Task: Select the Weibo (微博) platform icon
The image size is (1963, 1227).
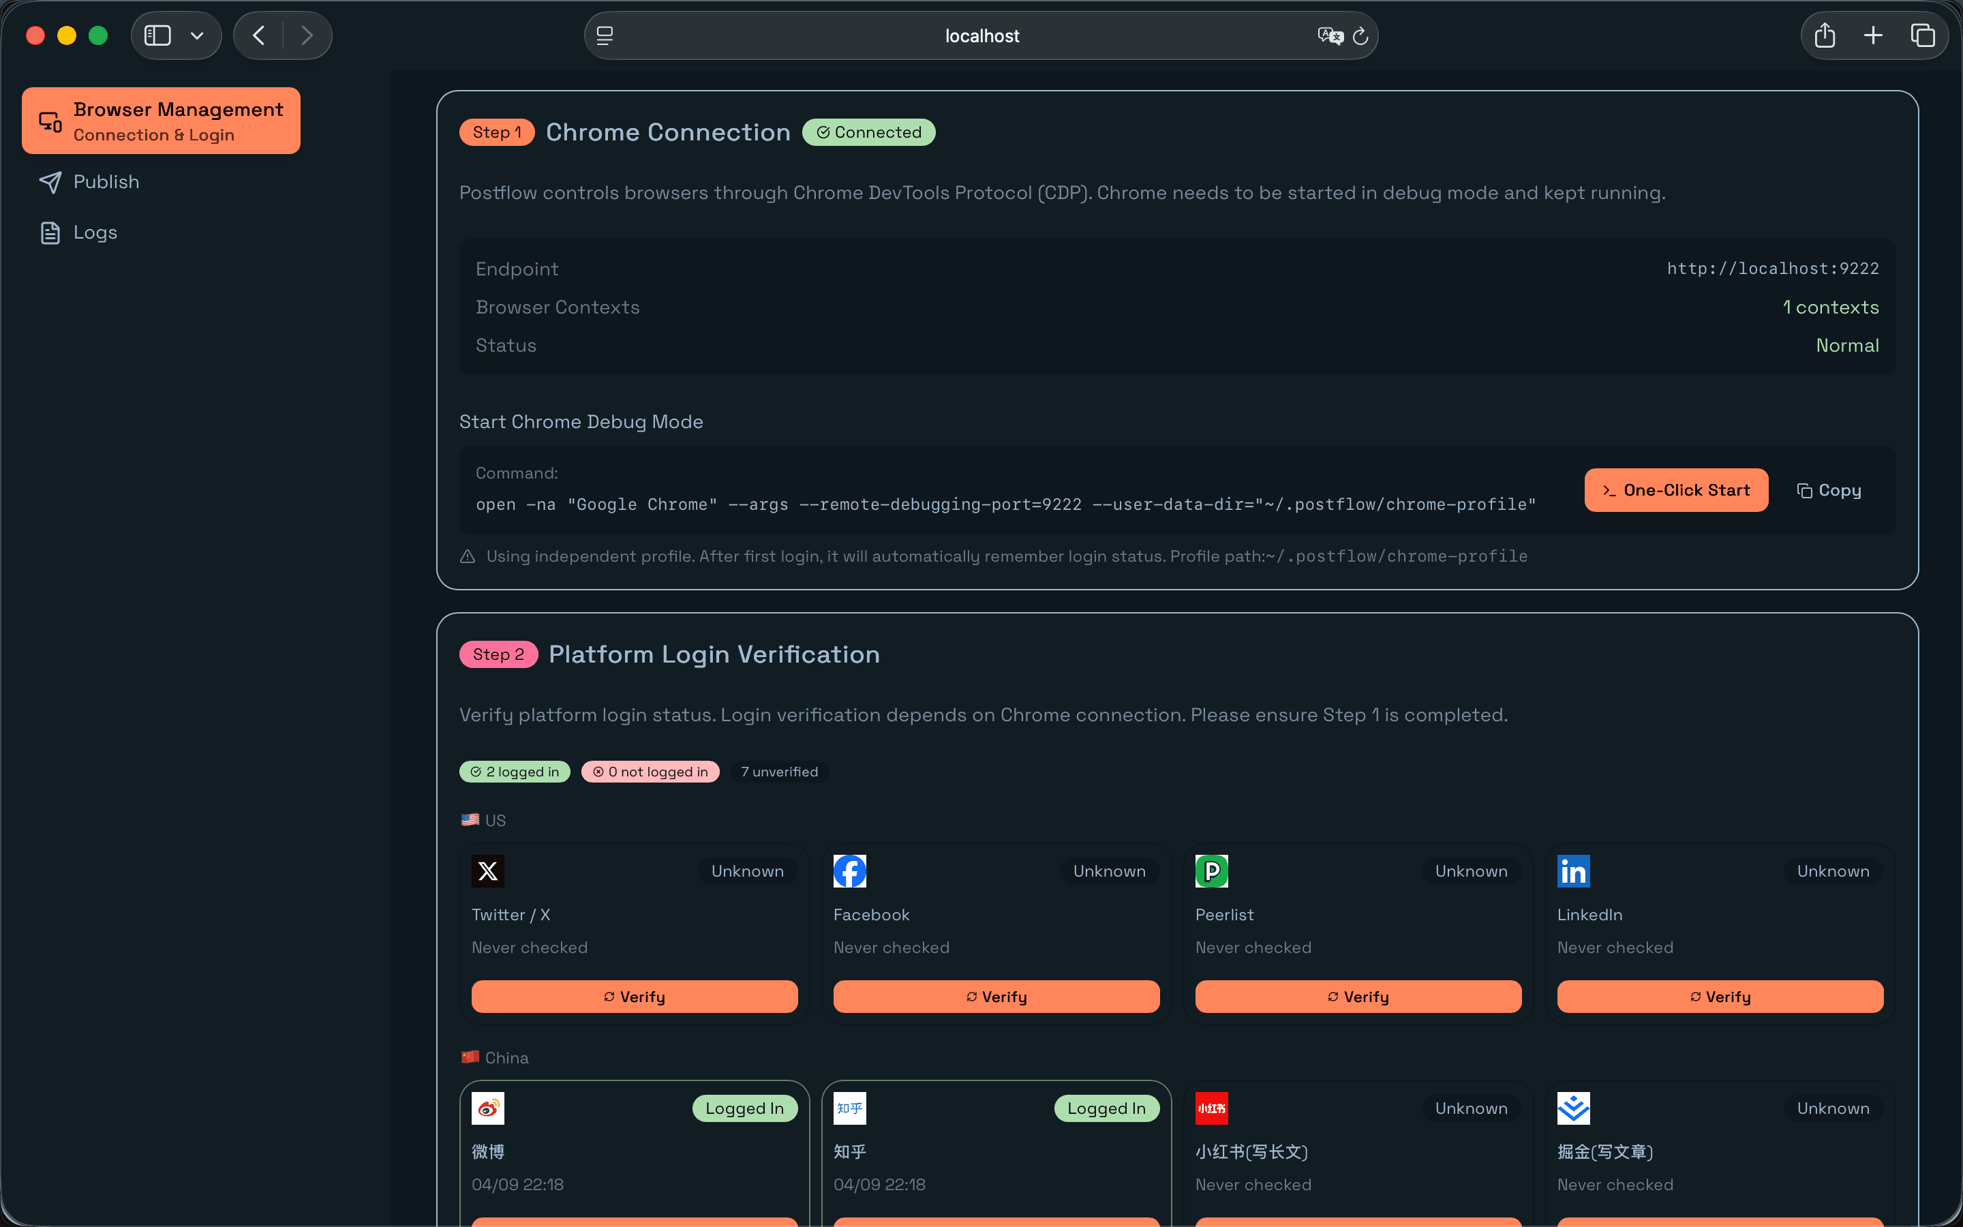Action: 487,1108
